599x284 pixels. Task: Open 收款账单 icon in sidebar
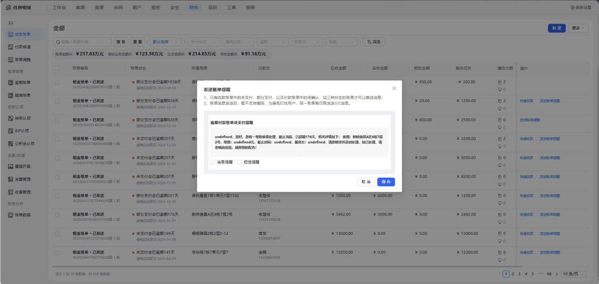pos(10,34)
